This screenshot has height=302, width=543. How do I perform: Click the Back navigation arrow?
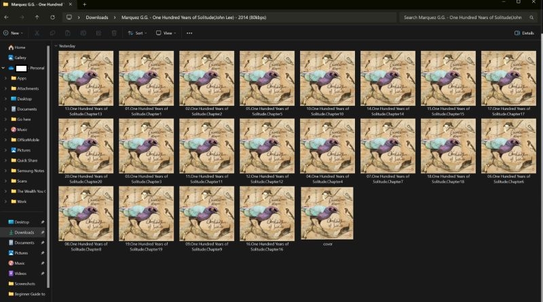(7, 17)
